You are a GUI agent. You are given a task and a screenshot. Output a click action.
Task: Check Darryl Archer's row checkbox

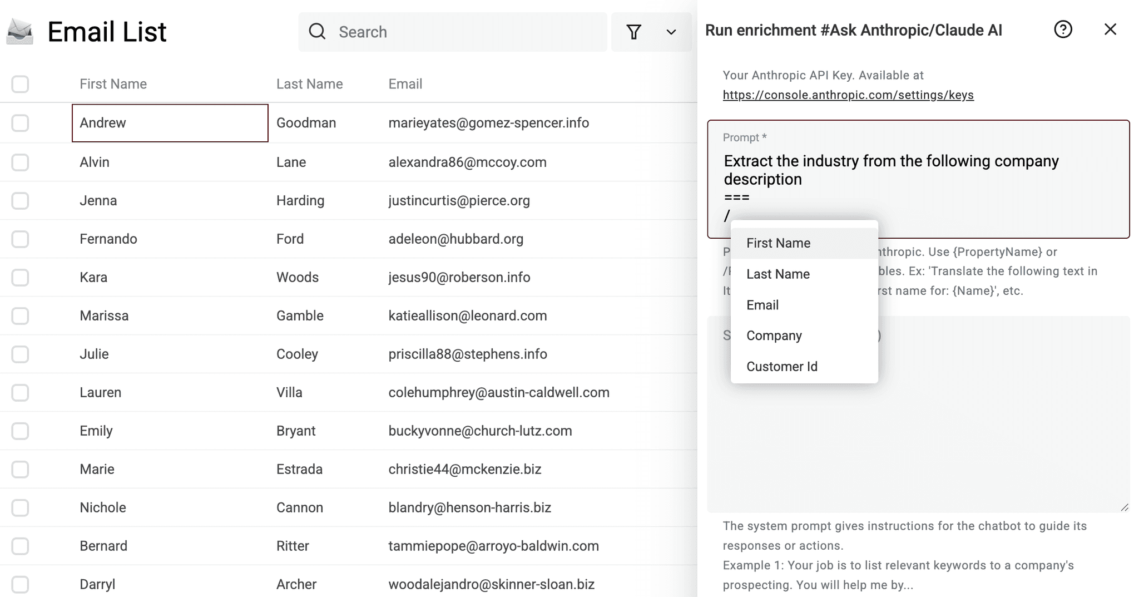click(x=21, y=584)
